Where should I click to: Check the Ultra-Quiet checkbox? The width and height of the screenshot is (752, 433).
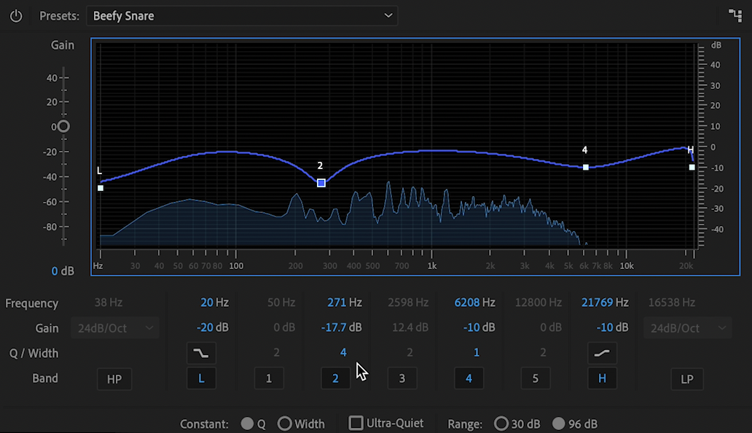click(355, 423)
